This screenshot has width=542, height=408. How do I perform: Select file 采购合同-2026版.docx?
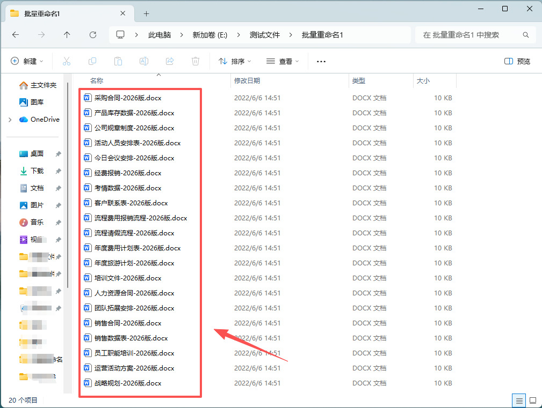tap(127, 98)
